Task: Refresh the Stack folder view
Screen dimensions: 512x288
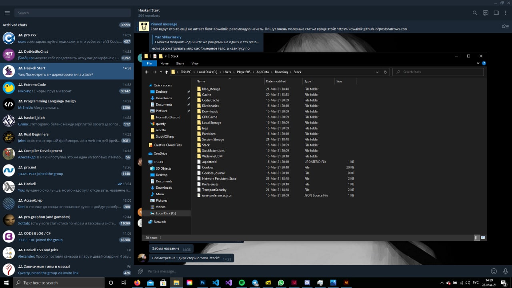Action: (x=385, y=72)
